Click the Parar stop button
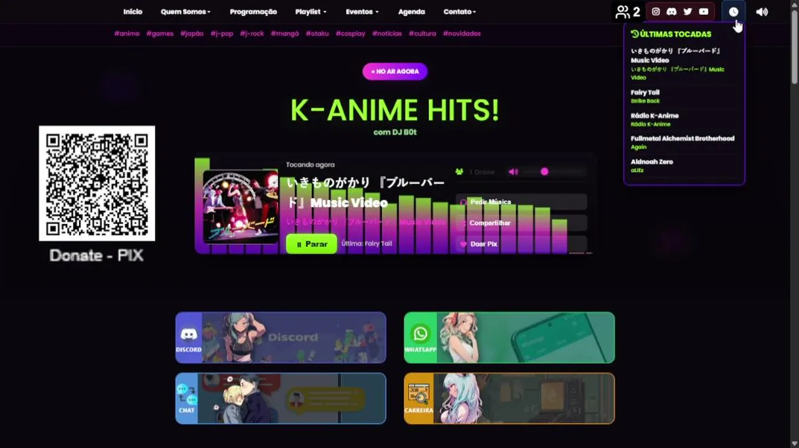 [311, 244]
